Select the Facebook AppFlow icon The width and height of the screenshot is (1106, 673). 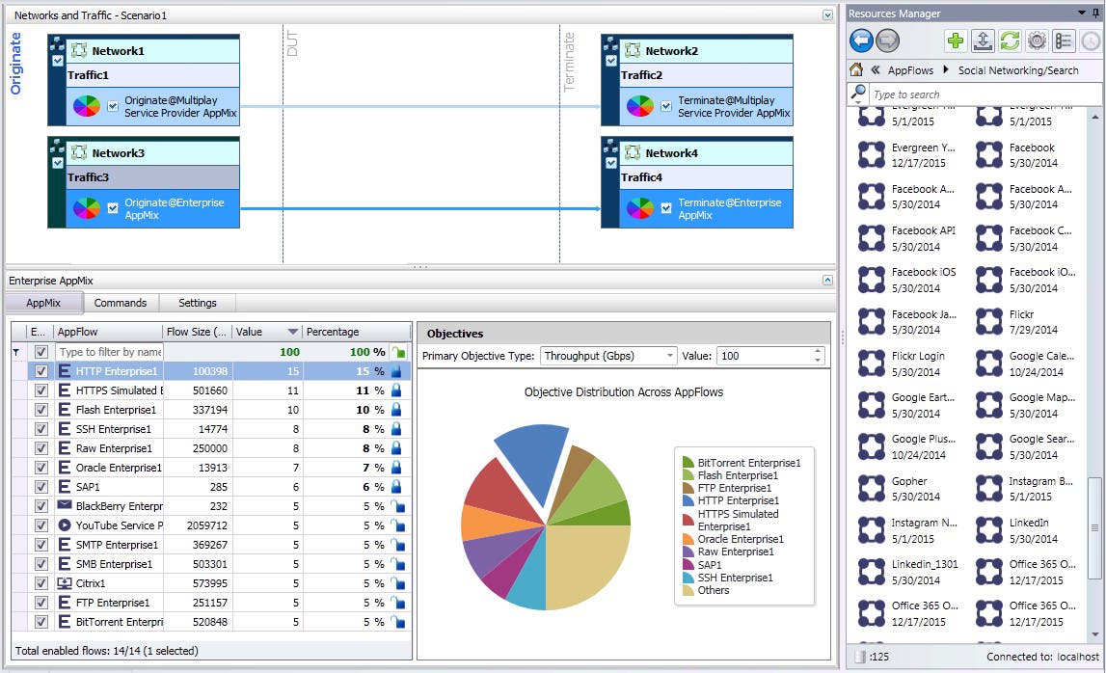(988, 154)
